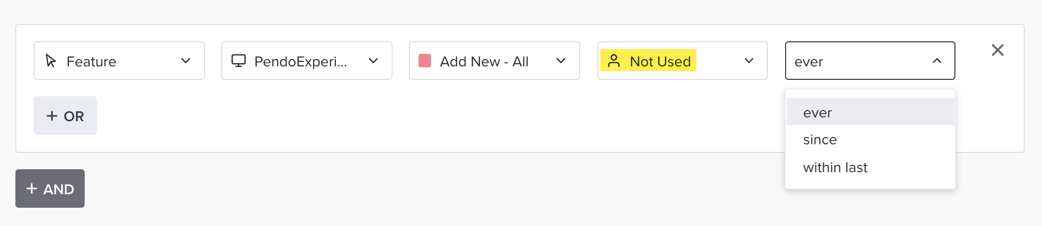Click the pink swatch beside Add New - All

pyautogui.click(x=425, y=61)
